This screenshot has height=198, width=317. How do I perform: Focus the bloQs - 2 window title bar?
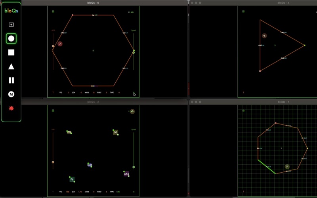(x=93, y=102)
